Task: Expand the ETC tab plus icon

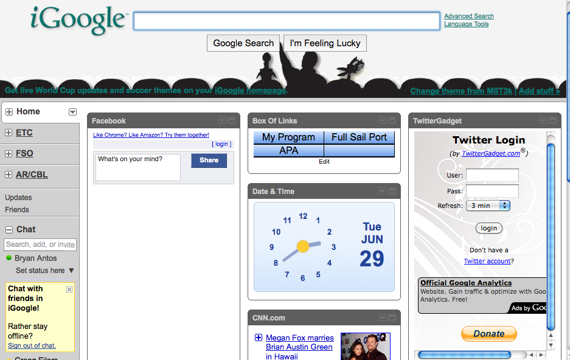Action: click(x=9, y=133)
